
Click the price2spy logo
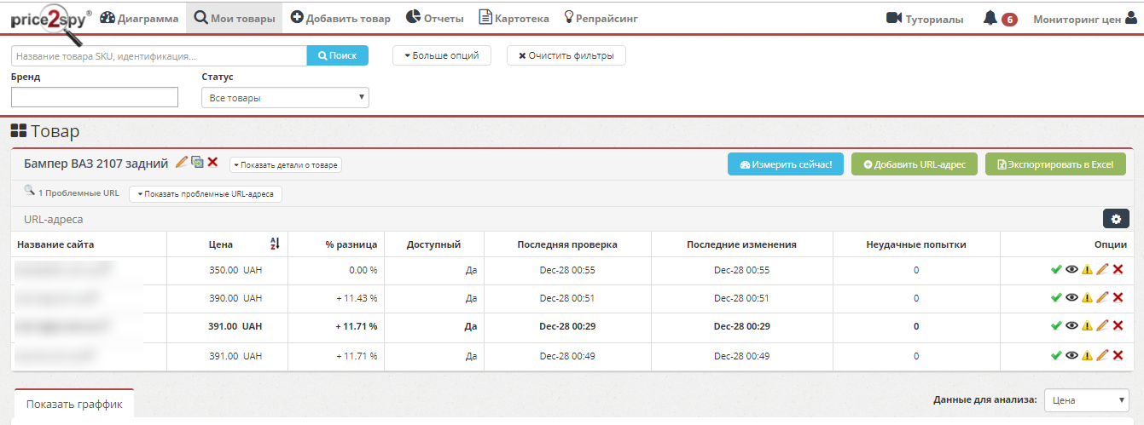click(x=49, y=24)
